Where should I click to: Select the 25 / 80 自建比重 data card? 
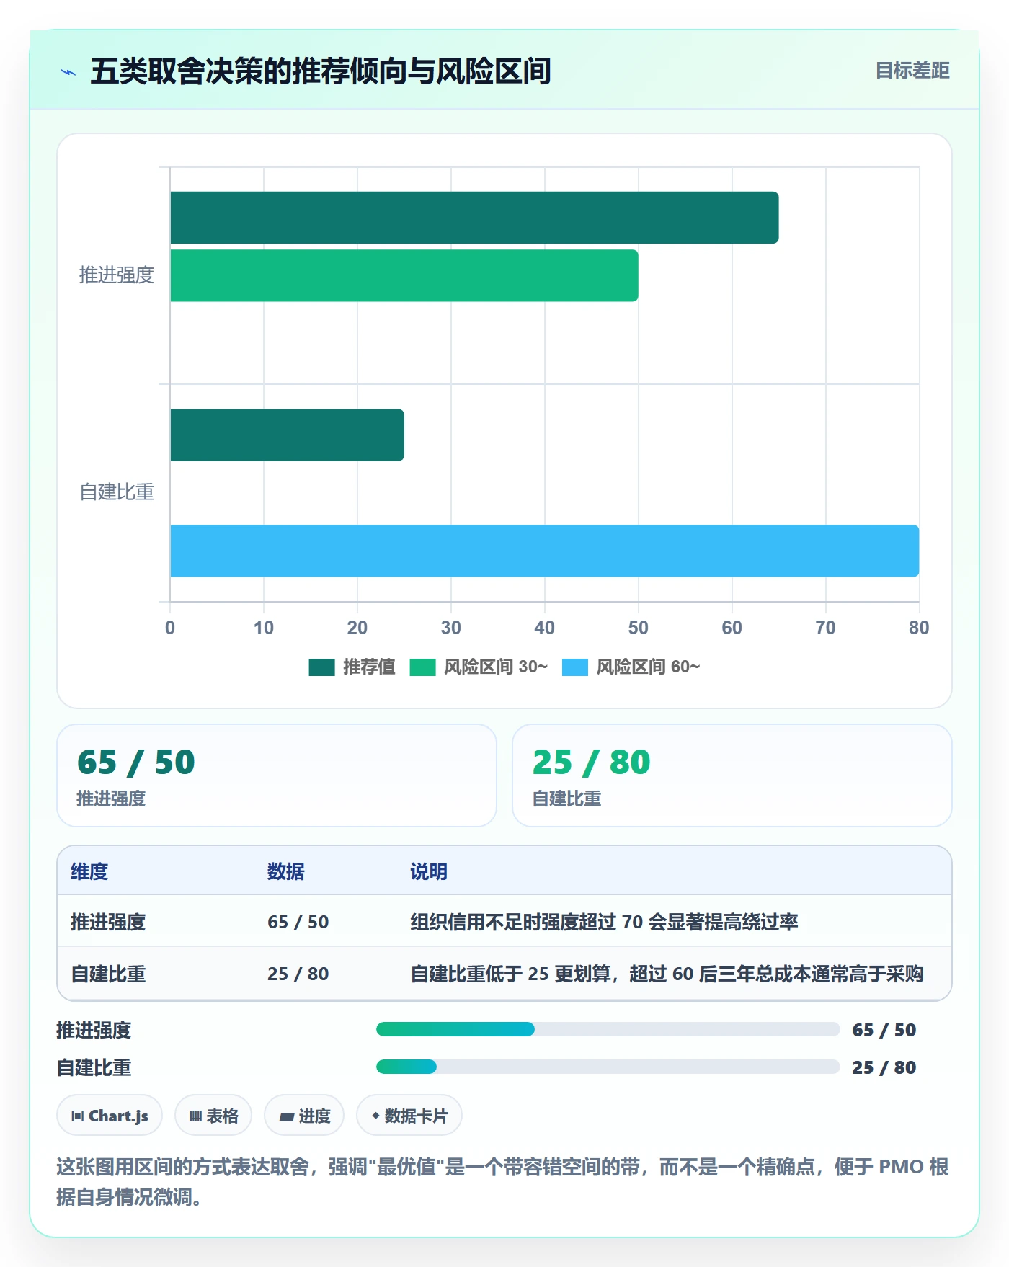point(732,775)
